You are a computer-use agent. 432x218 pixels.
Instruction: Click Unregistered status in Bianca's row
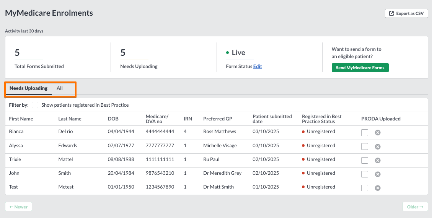click(318, 132)
